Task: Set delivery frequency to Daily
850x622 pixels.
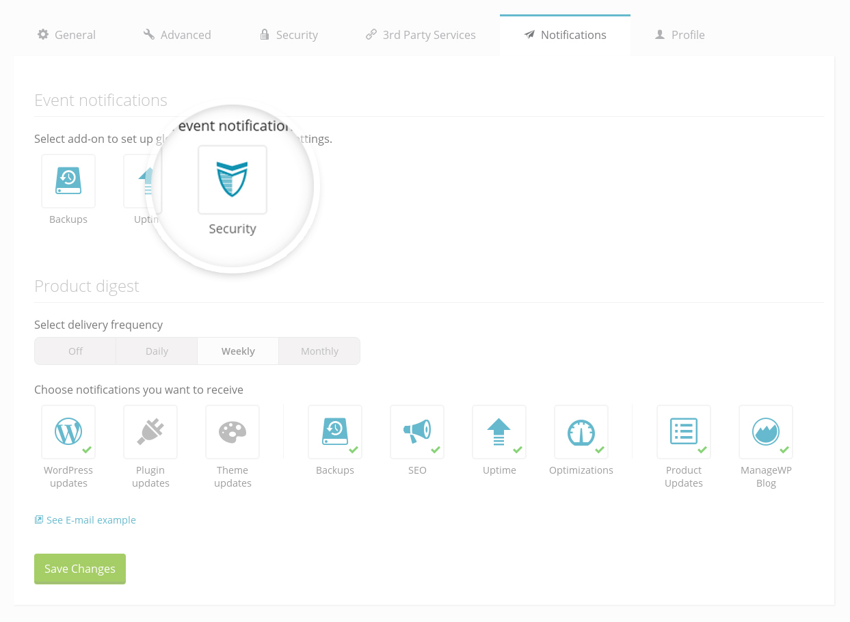Action: [x=157, y=351]
